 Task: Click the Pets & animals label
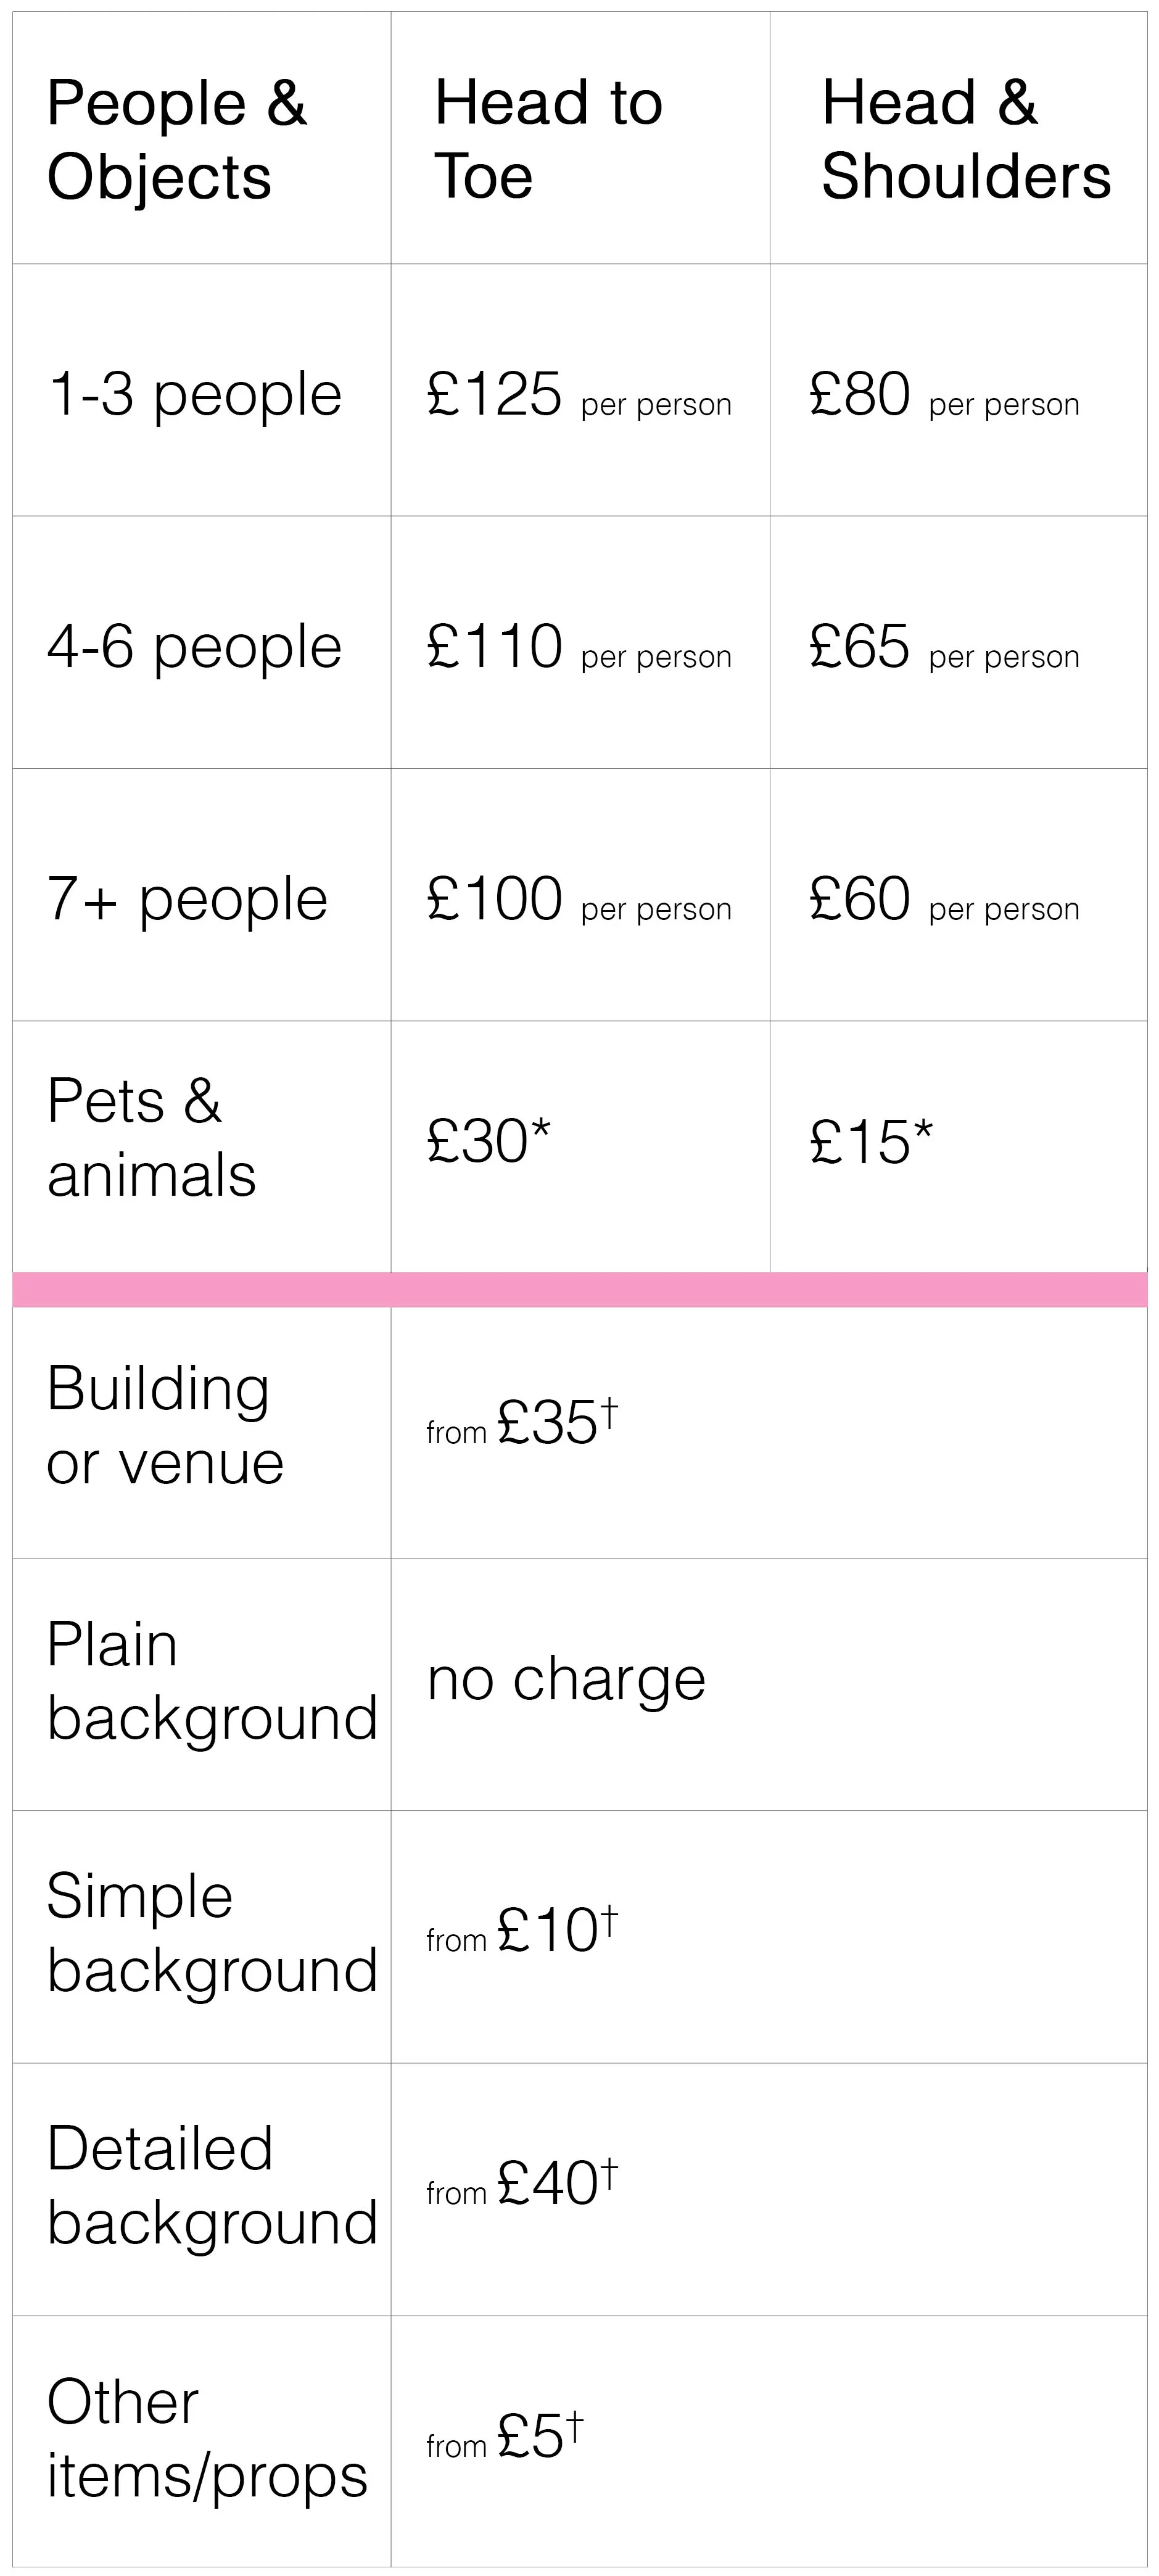coord(151,1138)
